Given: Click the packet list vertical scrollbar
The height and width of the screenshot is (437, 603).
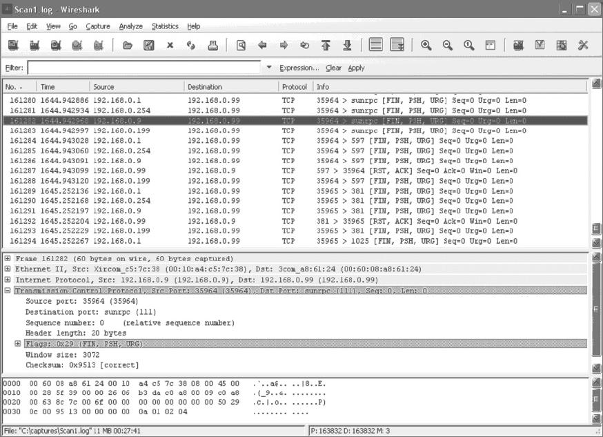Looking at the screenshot, I should [596, 164].
